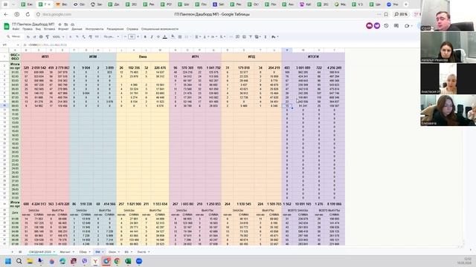Image resolution: width=476 pixels, height=267 pixels.
Task: Apply currency number format
Action: pyautogui.click(x=71, y=36)
